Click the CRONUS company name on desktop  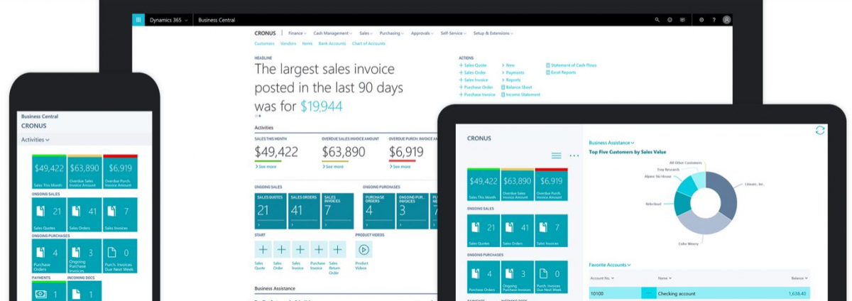coord(266,33)
